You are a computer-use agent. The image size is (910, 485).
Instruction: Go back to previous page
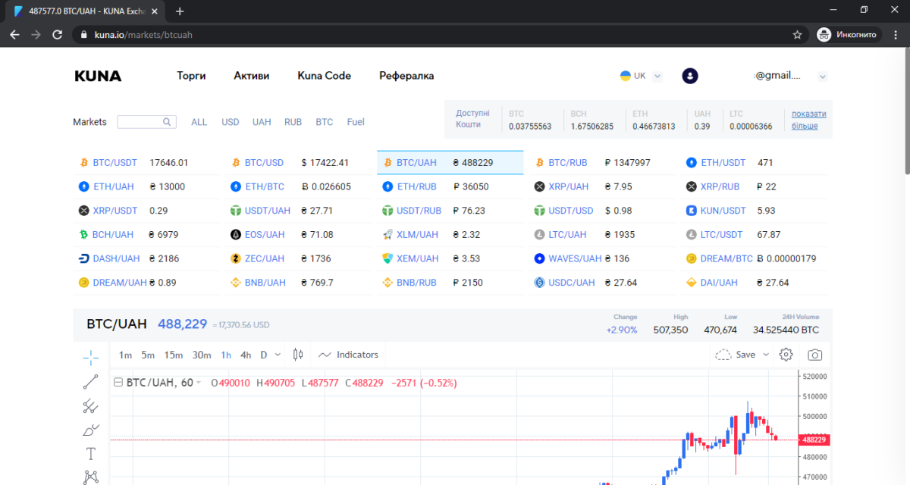coord(14,35)
